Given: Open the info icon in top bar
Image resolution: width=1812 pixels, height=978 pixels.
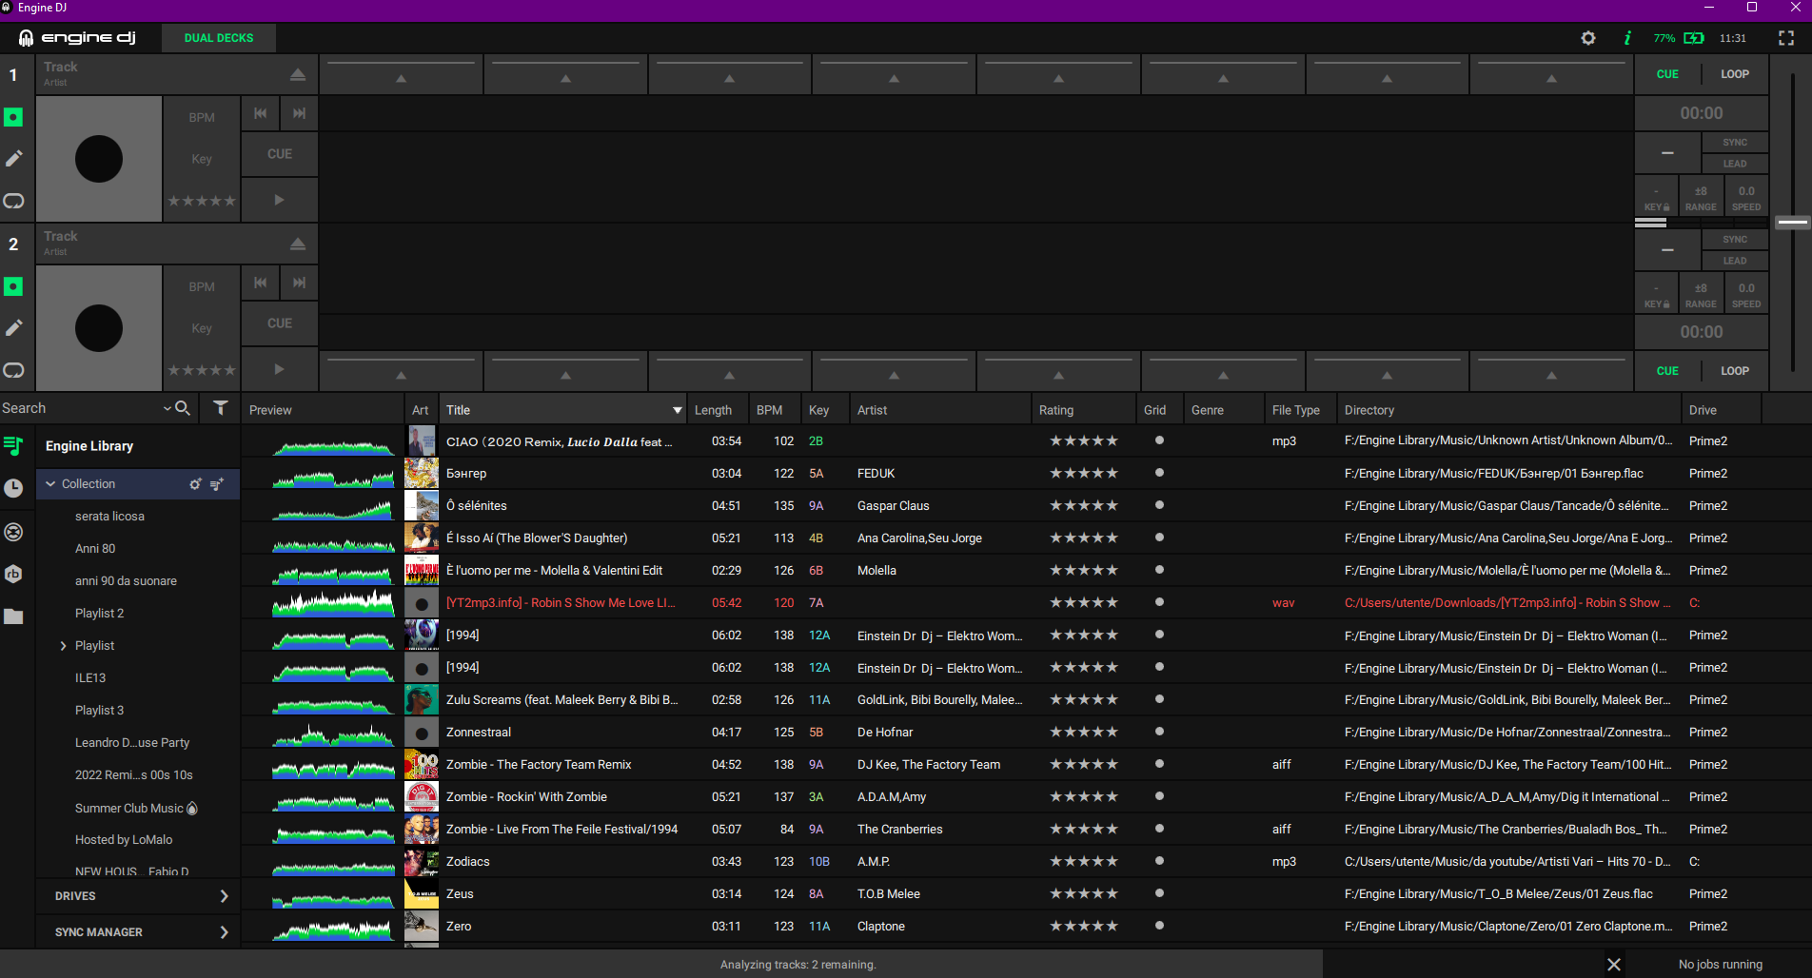Looking at the screenshot, I should click(x=1627, y=38).
